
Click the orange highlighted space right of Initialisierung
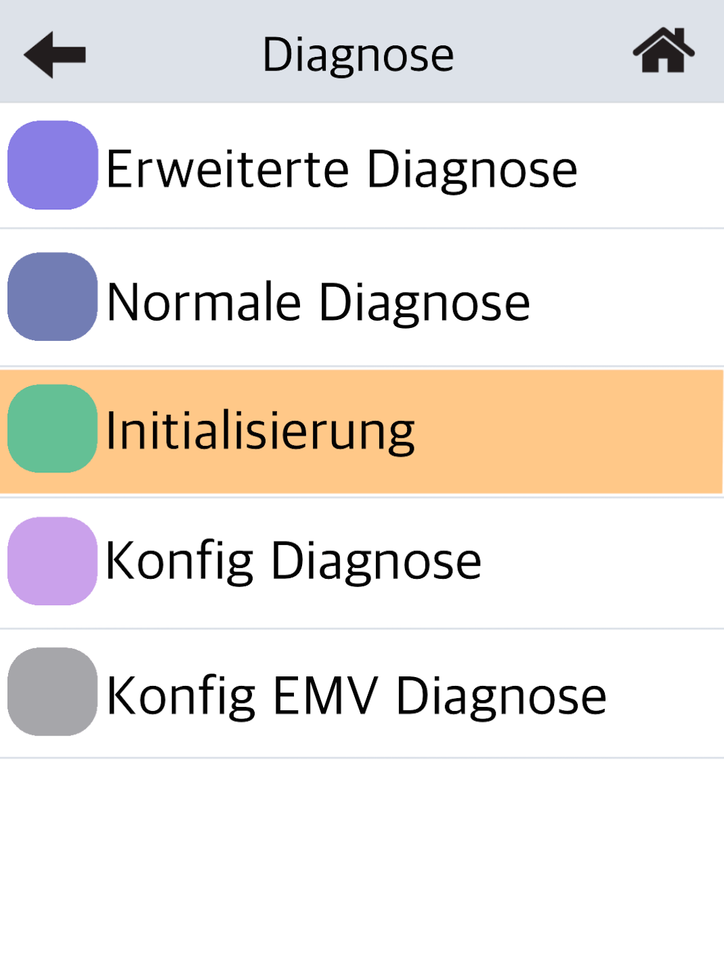click(569, 432)
